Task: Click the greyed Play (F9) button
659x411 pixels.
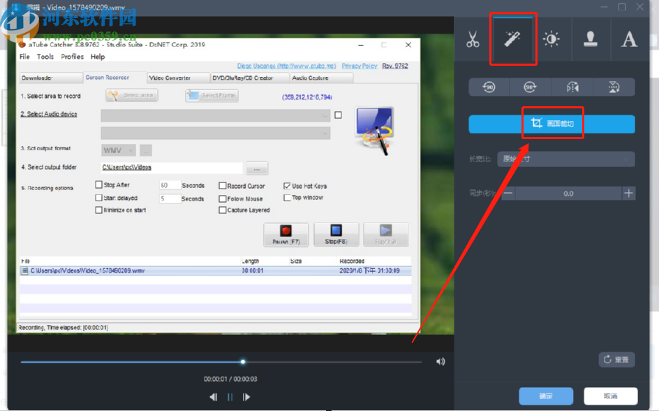Action: (386, 234)
